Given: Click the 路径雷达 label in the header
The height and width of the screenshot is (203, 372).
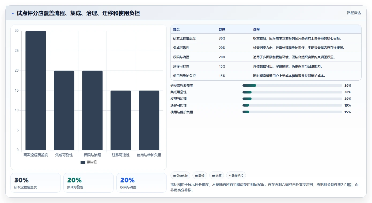Looking at the screenshot, I should [354, 13].
